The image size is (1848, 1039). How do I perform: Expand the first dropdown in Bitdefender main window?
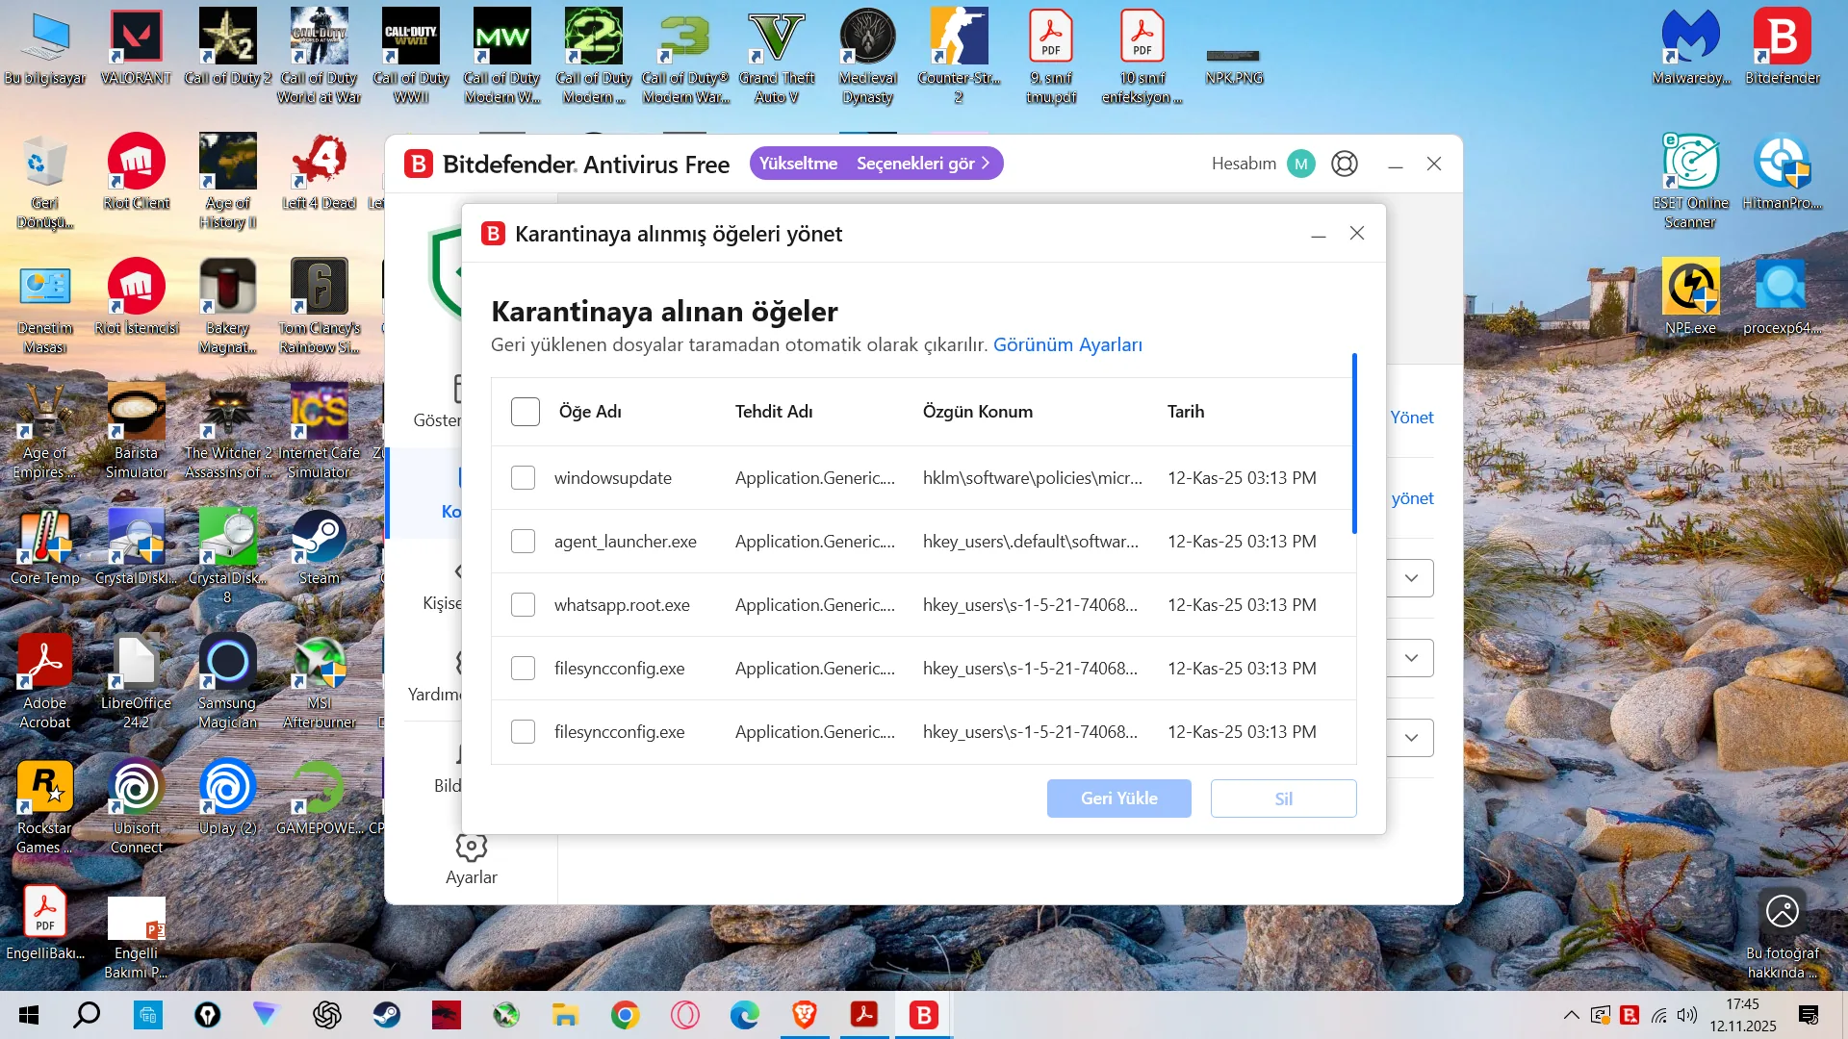(1411, 578)
